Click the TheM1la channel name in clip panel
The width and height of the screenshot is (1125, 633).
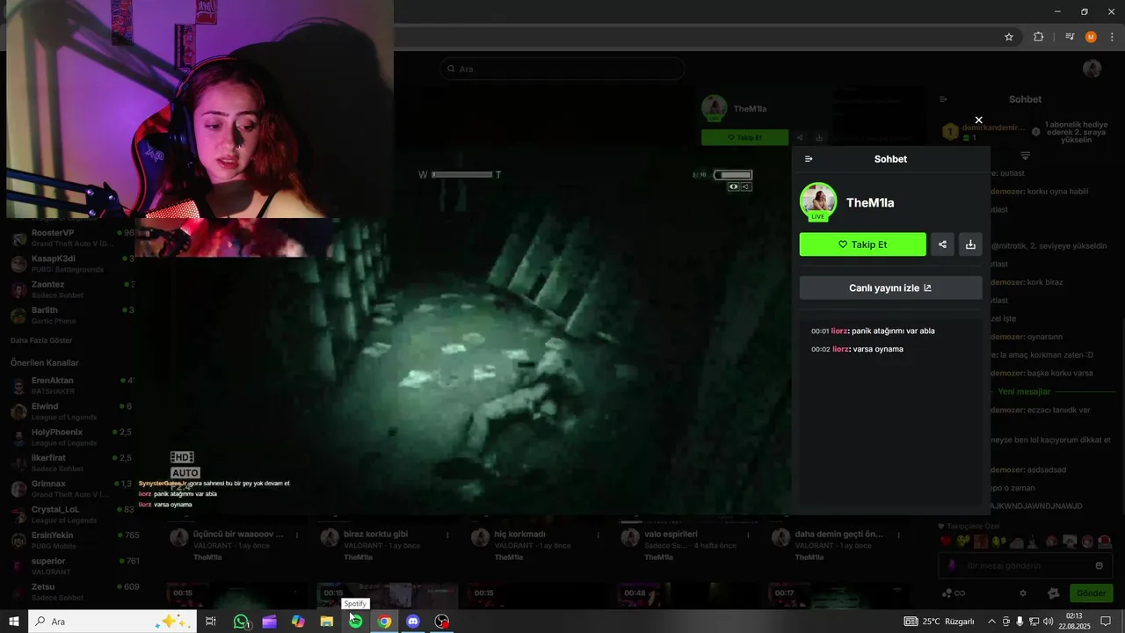pyautogui.click(x=870, y=203)
